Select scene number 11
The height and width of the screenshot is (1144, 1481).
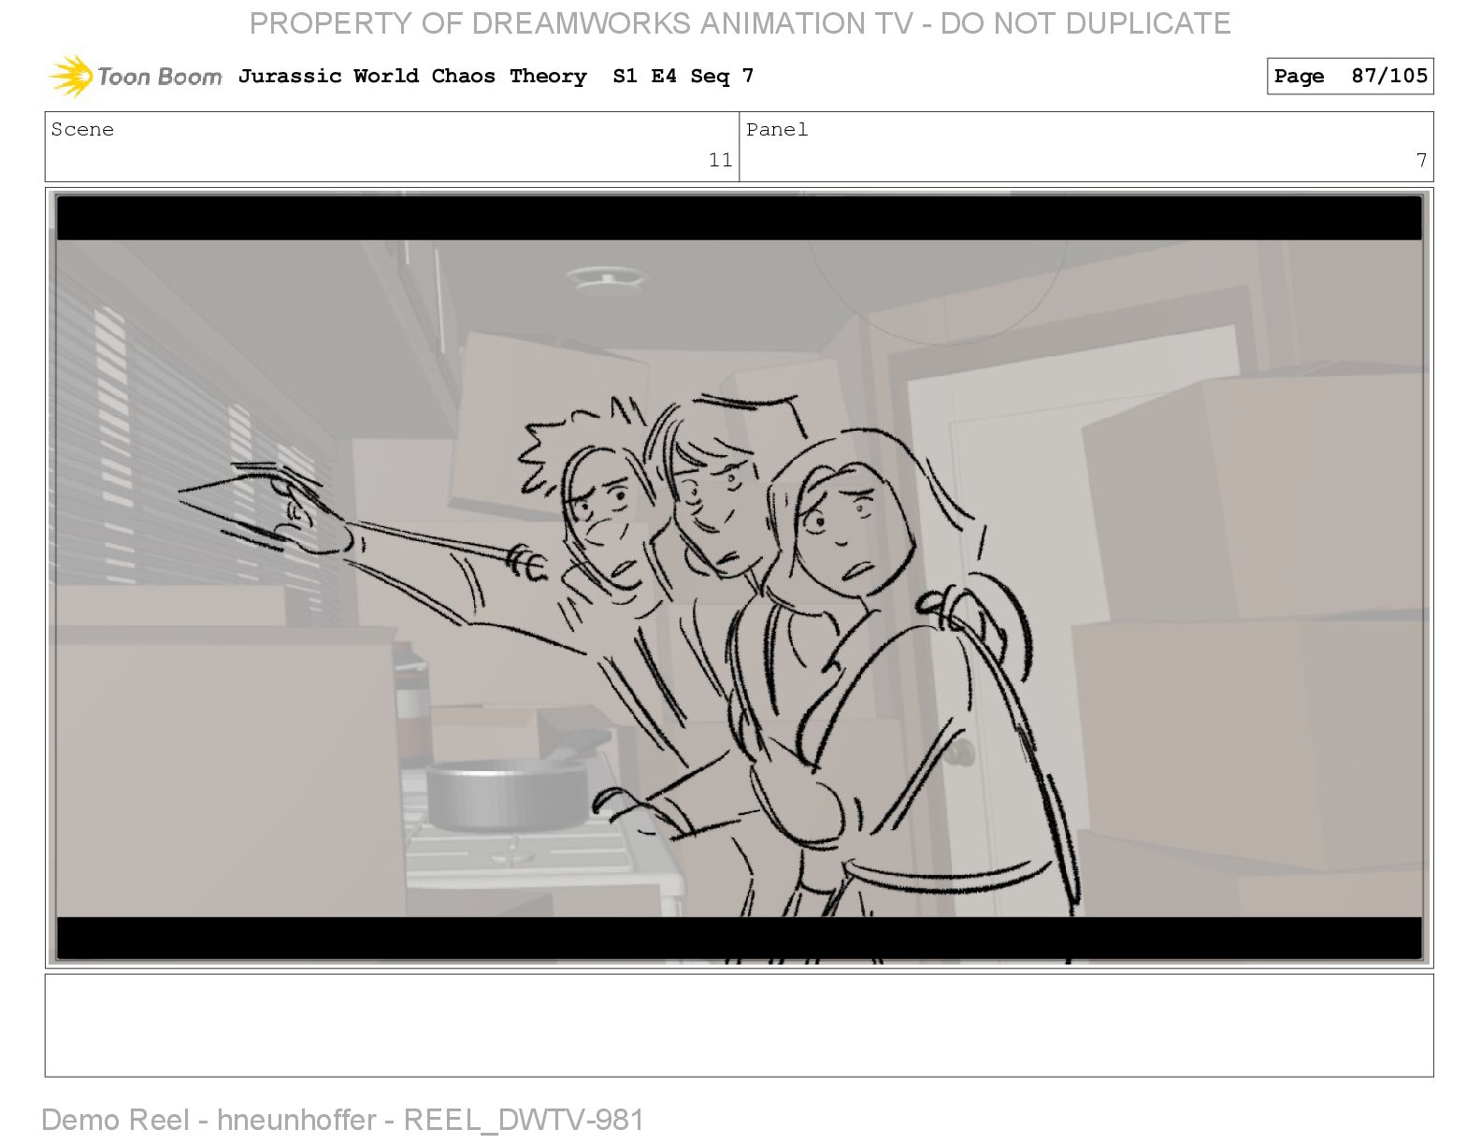[720, 160]
